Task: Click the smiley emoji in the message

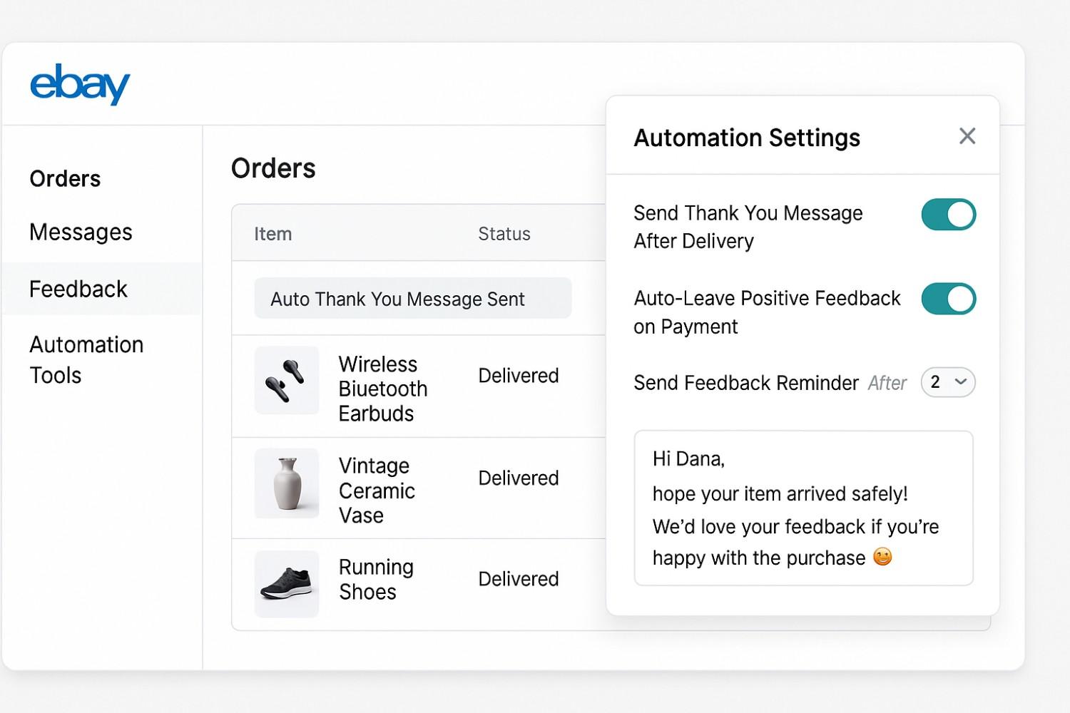Action: pos(882,557)
